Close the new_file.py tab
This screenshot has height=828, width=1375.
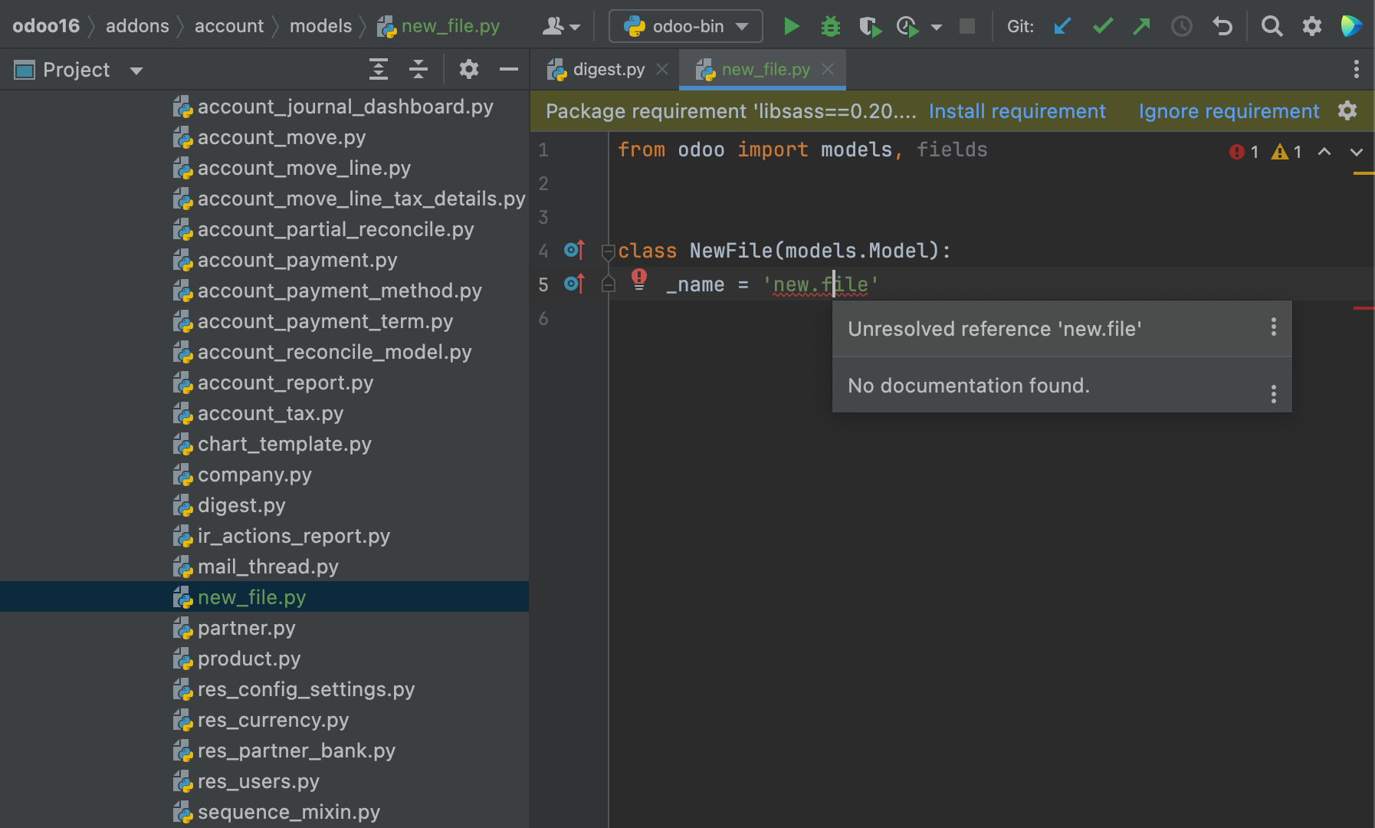[828, 70]
